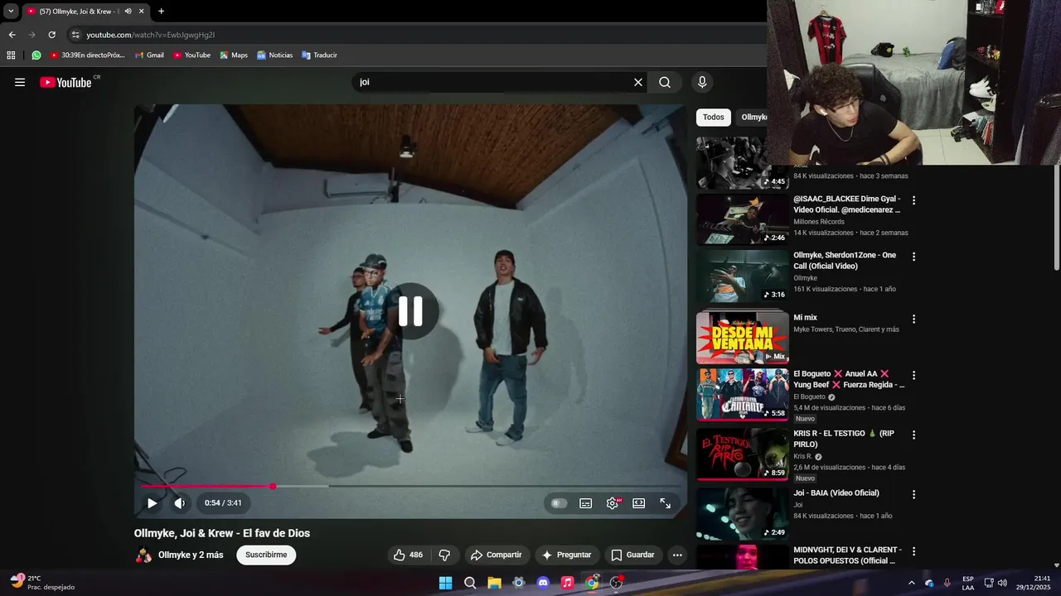Click the progress bar scrubber dot
The image size is (1061, 596).
point(273,486)
